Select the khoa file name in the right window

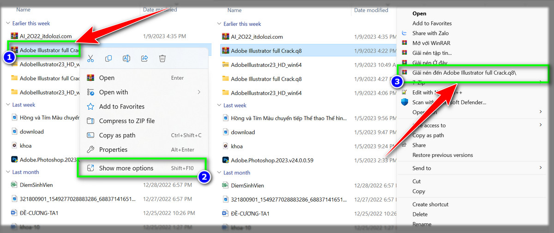[237, 146]
